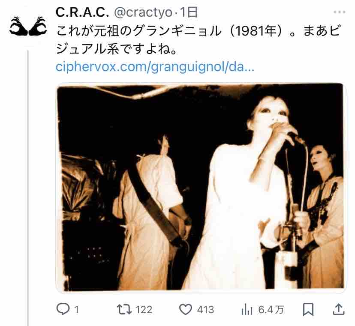Open the @cractyo handle

[143, 12]
